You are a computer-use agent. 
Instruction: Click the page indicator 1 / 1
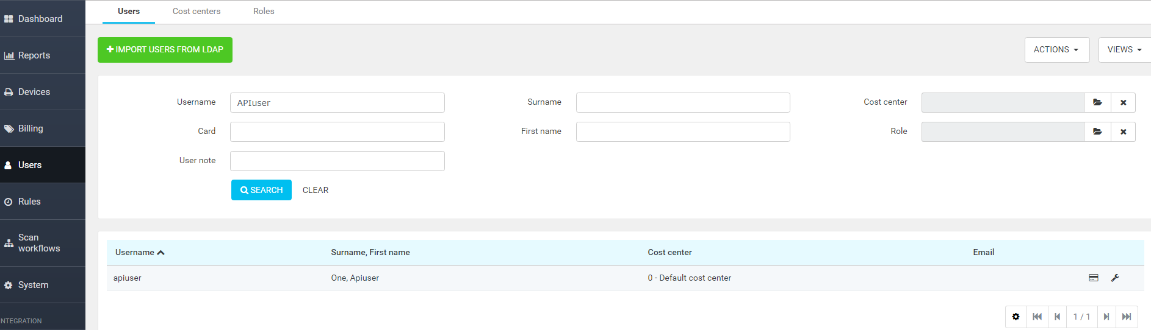(1081, 317)
